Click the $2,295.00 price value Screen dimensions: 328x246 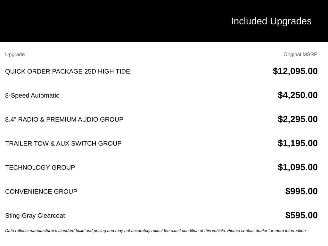click(x=298, y=119)
